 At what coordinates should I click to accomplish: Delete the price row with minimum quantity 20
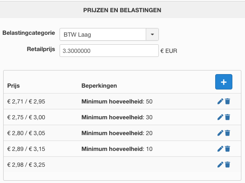click(227, 133)
